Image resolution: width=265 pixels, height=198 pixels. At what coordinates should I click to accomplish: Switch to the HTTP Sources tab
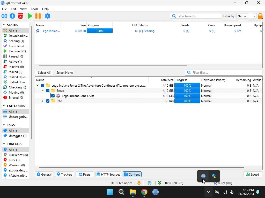(108, 175)
